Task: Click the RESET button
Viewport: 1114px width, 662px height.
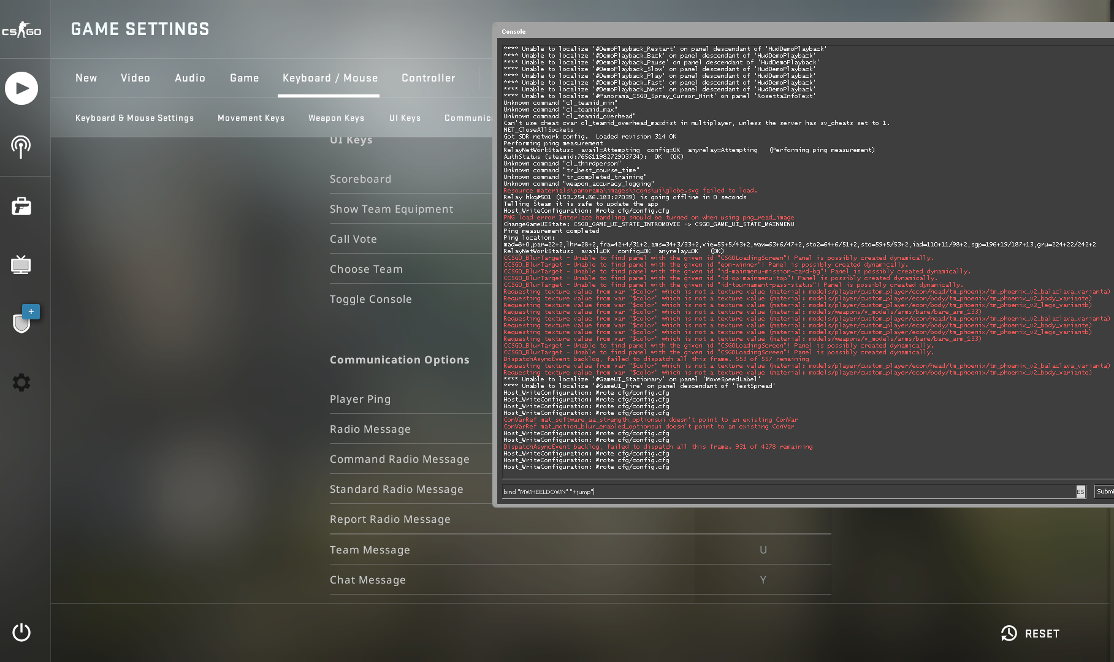Action: pyautogui.click(x=1031, y=633)
